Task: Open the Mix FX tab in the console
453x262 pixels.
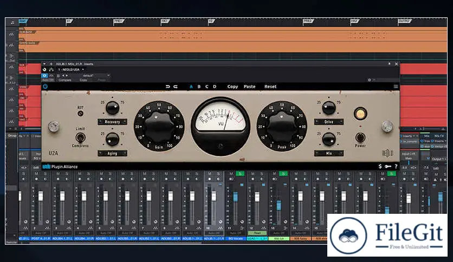Action: click(439, 136)
